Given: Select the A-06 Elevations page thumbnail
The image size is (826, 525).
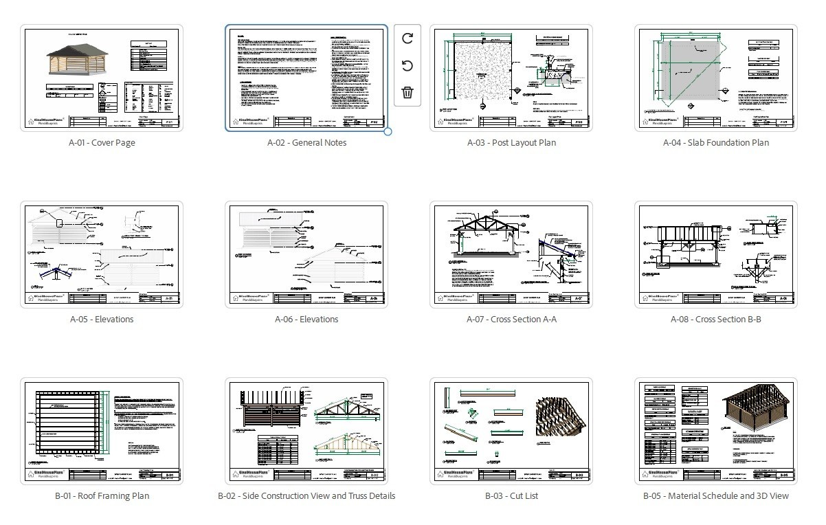Looking at the screenshot, I should tap(306, 254).
